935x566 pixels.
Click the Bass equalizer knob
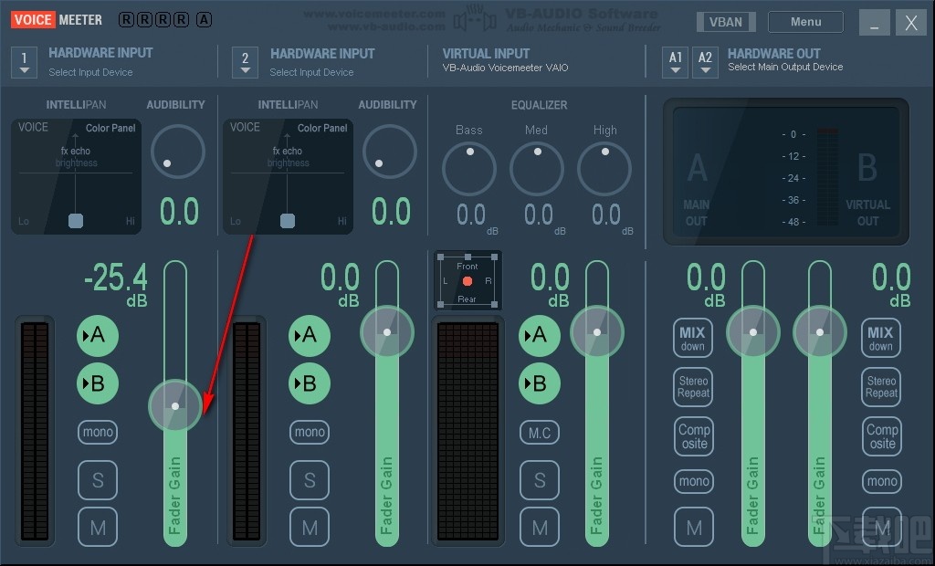point(468,169)
